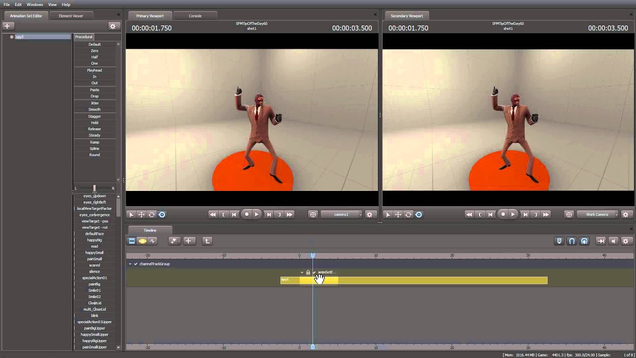
Task: Play the shot in Secondary Viewport
Action: [x=513, y=214]
